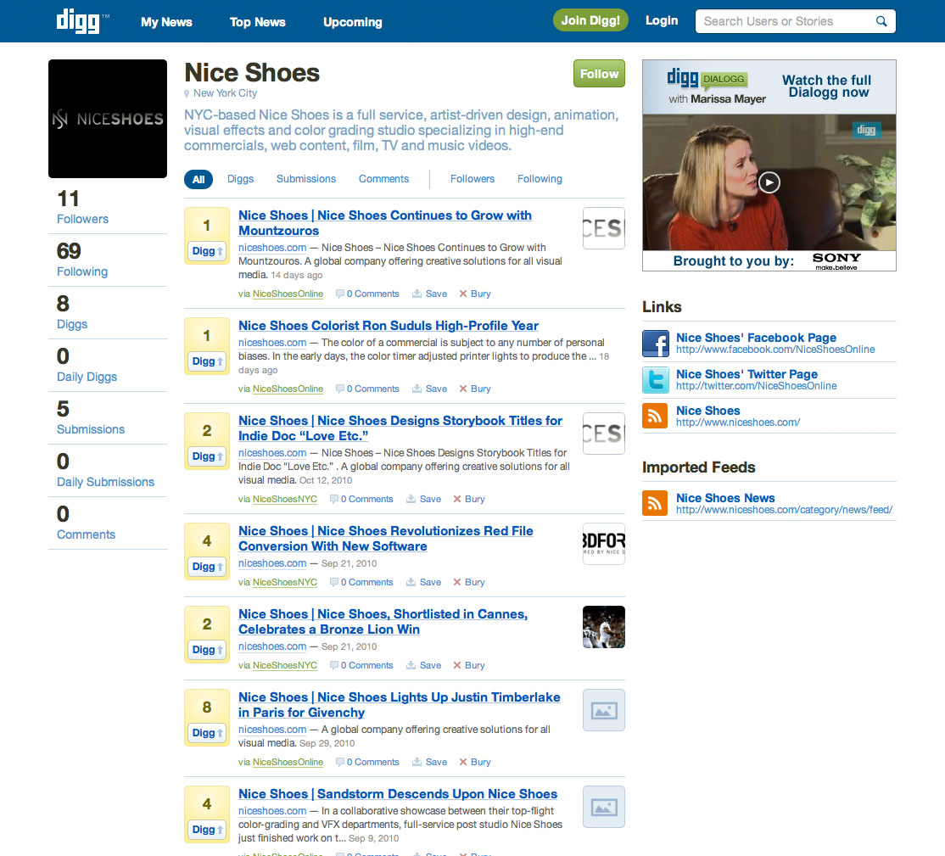Viewport: 945px width, 856px height.
Task: Open the Sandstorm Descends Upon Nice Shoes headline
Action: [398, 794]
